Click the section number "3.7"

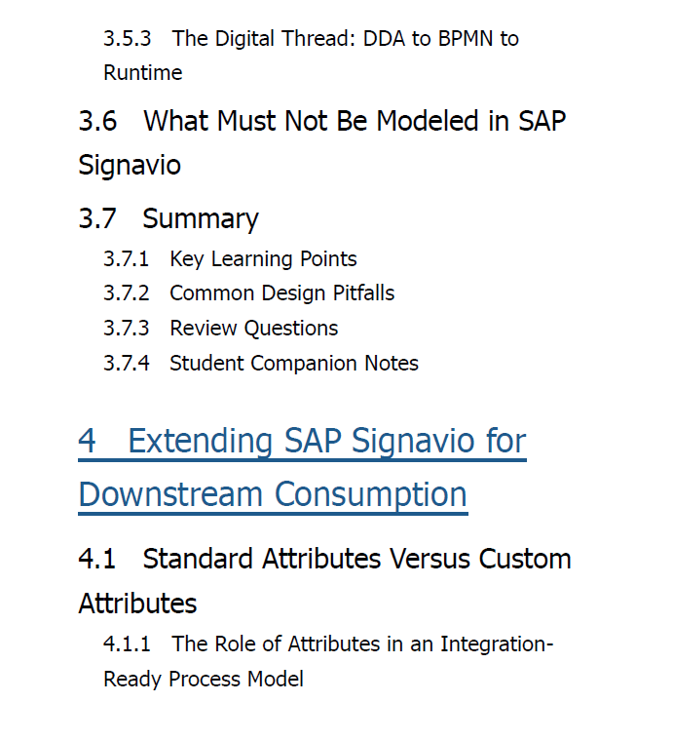point(97,218)
